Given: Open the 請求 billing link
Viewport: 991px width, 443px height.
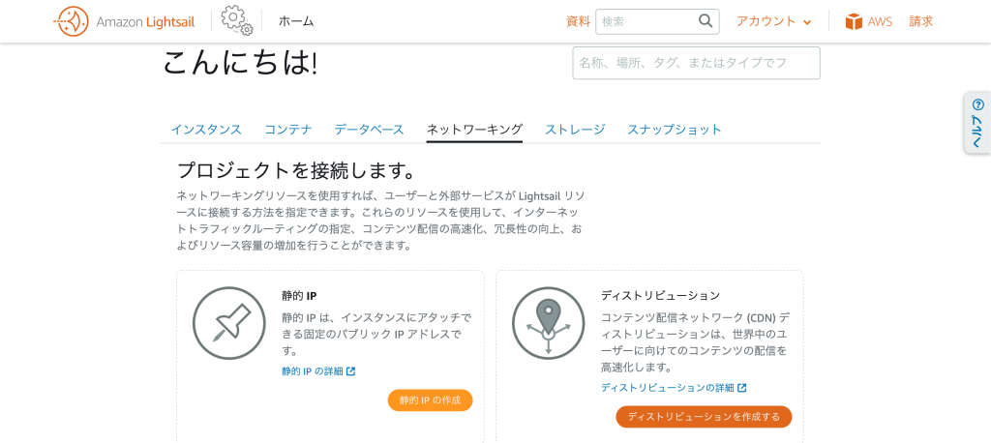Looking at the screenshot, I should [x=921, y=21].
